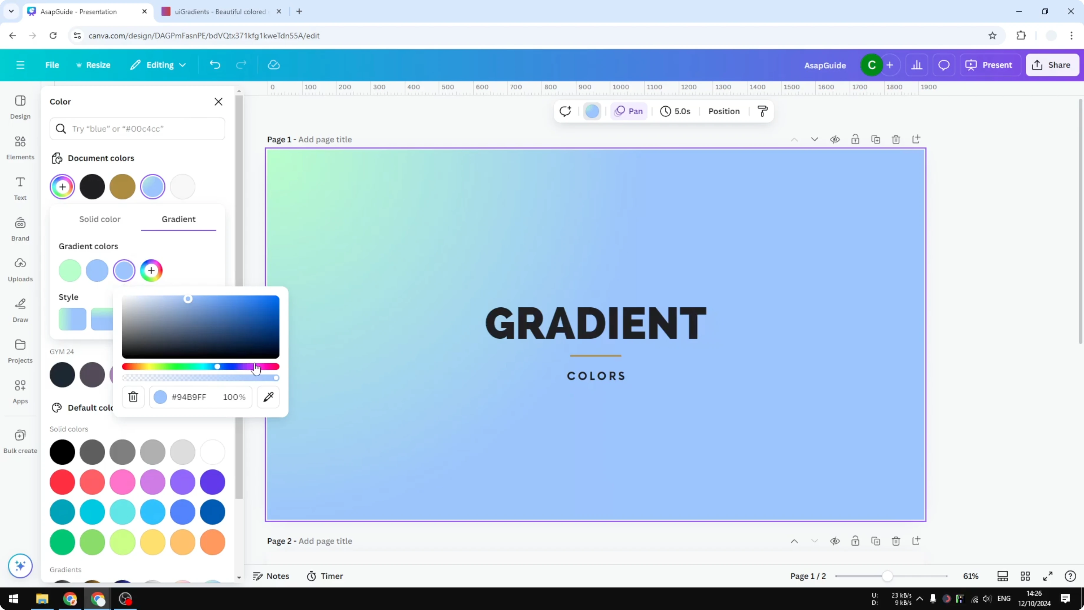1084x610 pixels.
Task: Lock Page 1
Action: (855, 139)
